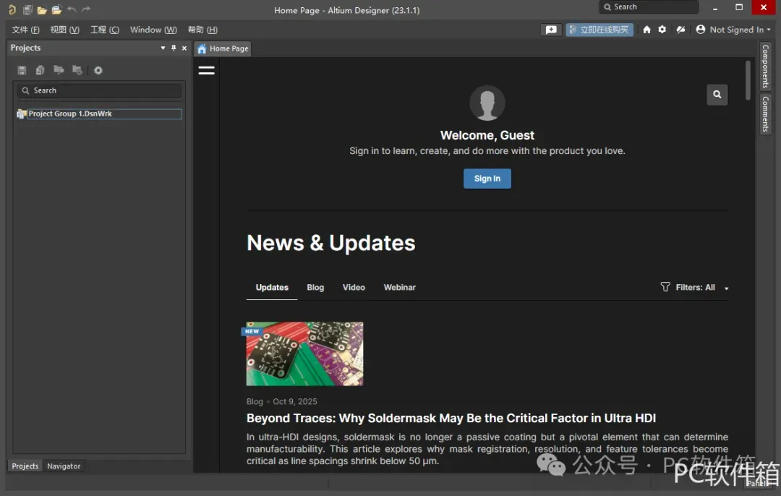
Task: Click Save All in the quick access toolbar
Action: (27, 9)
